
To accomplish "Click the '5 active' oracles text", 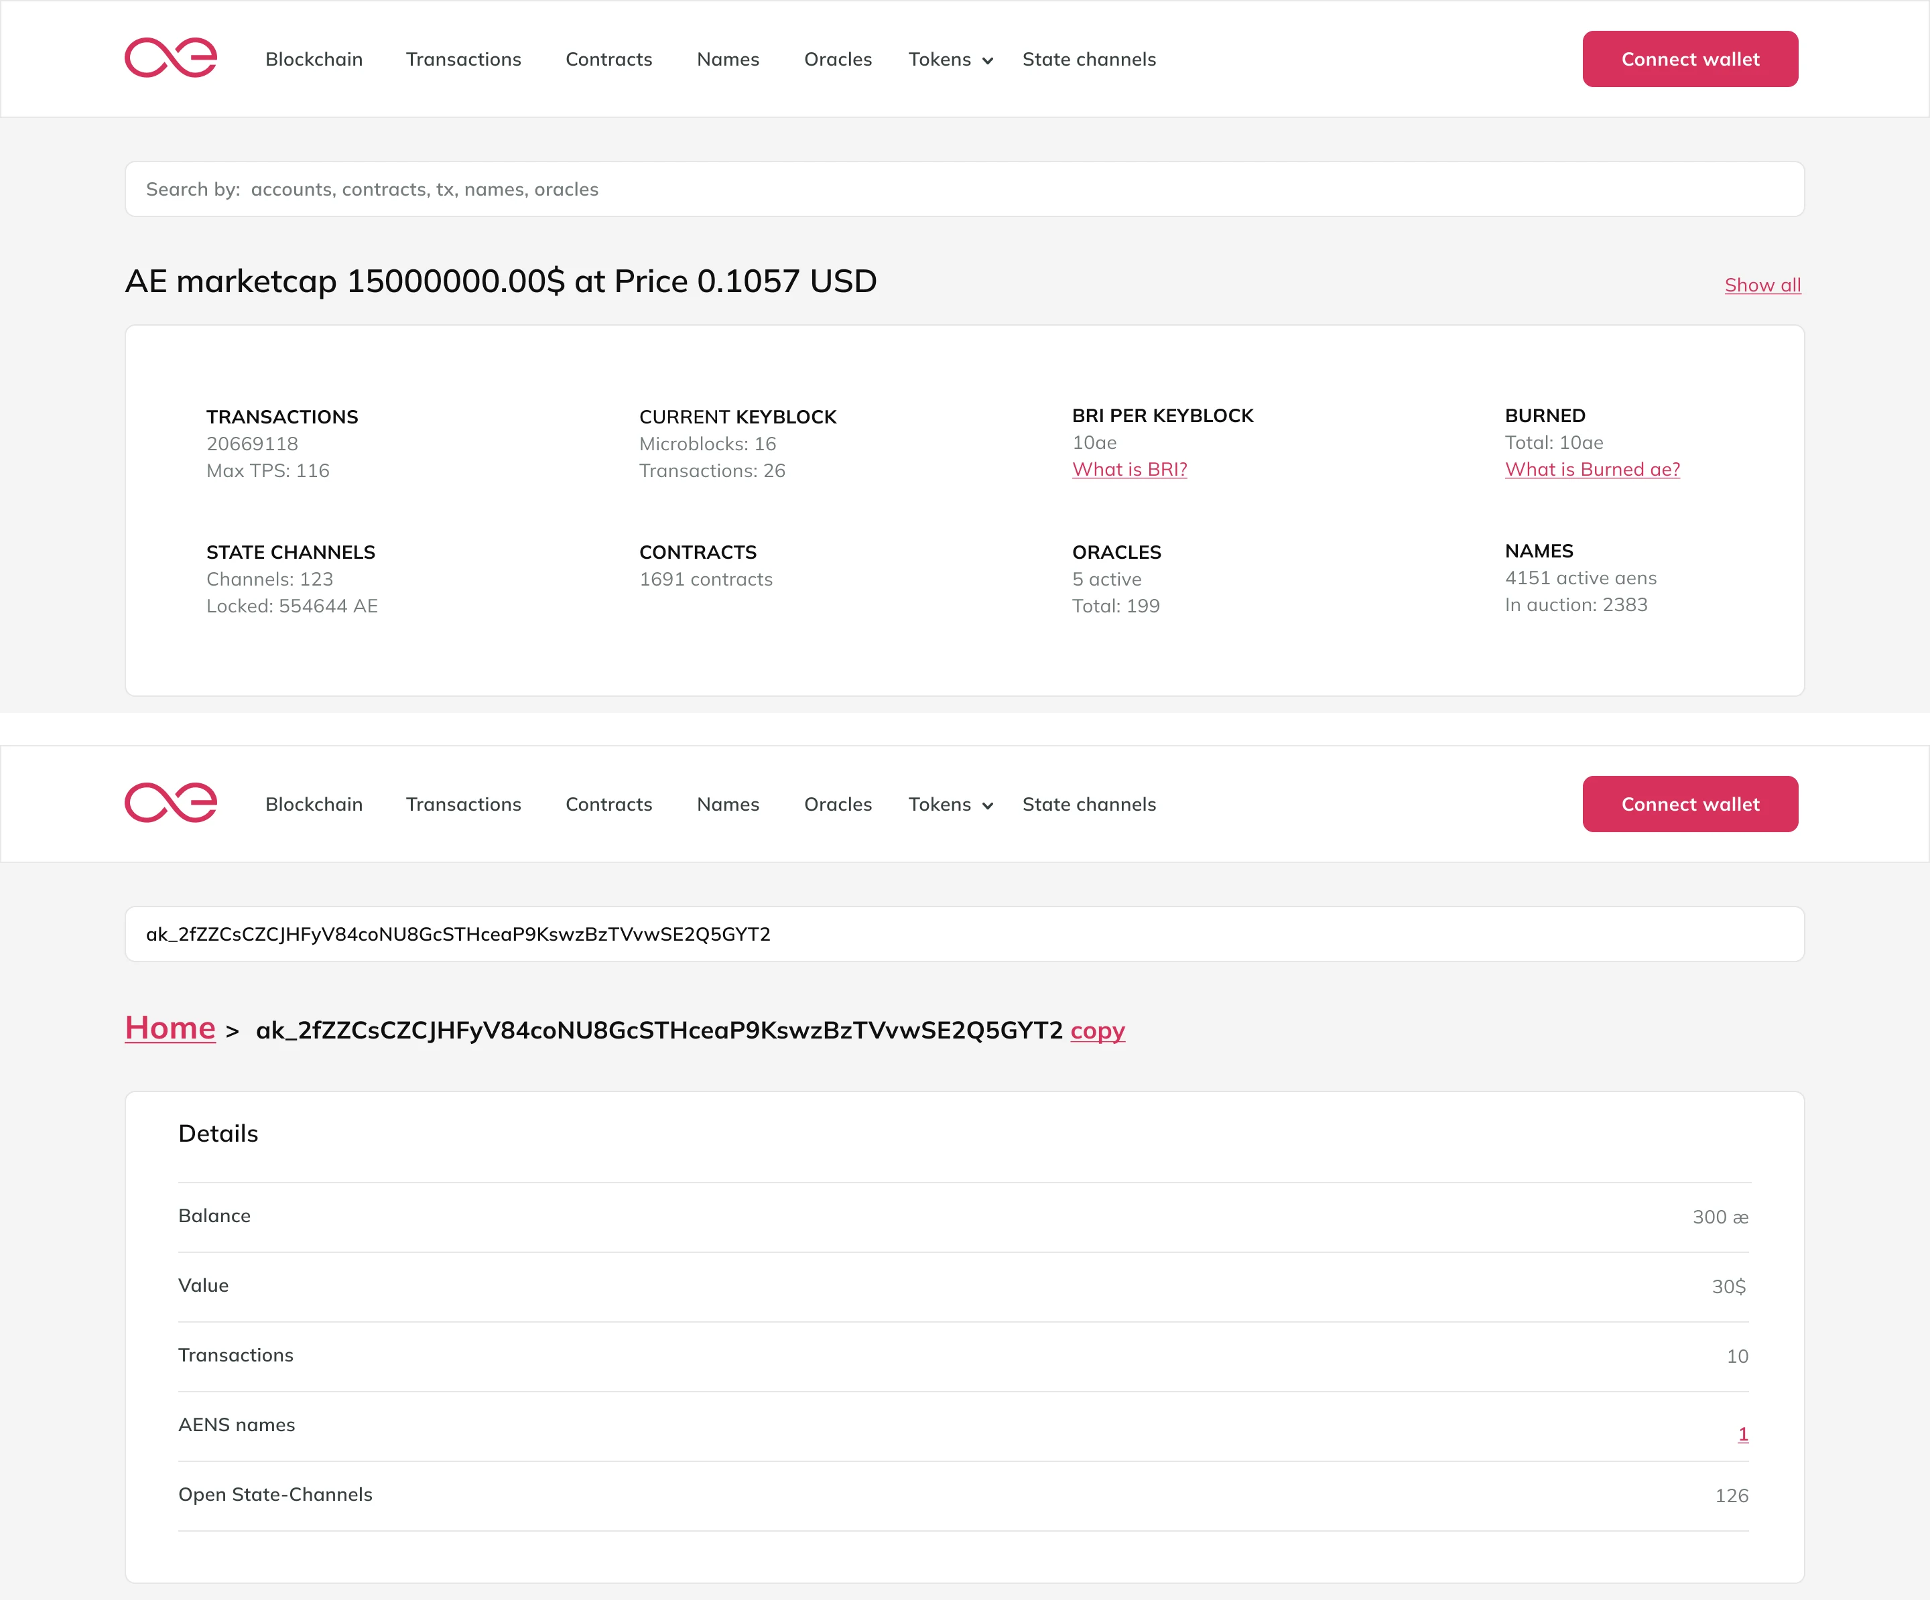I will 1106,579.
